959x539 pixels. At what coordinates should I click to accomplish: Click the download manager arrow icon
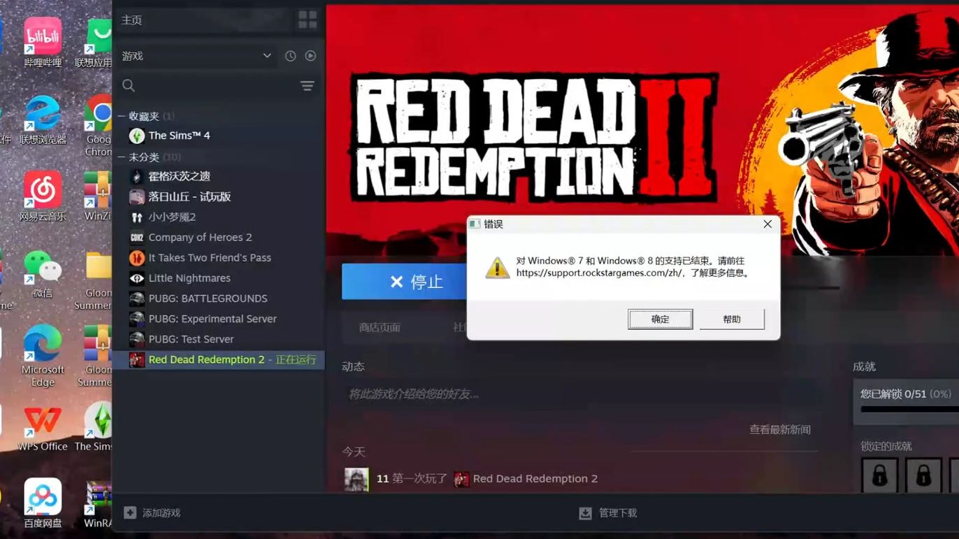tap(585, 513)
